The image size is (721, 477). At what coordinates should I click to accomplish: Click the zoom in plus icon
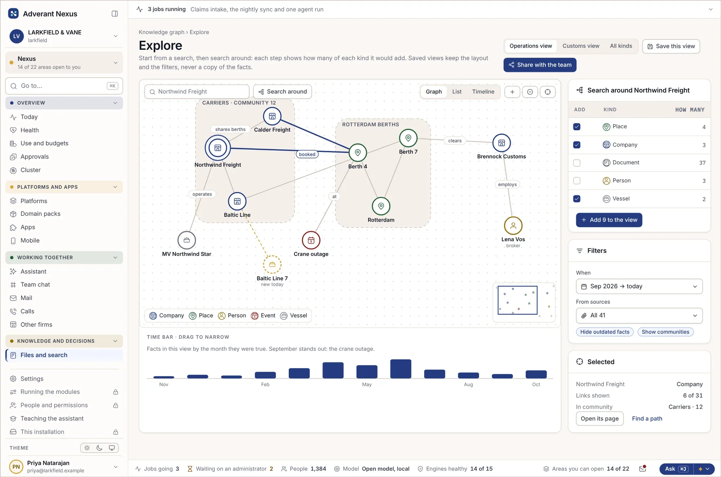click(x=512, y=92)
